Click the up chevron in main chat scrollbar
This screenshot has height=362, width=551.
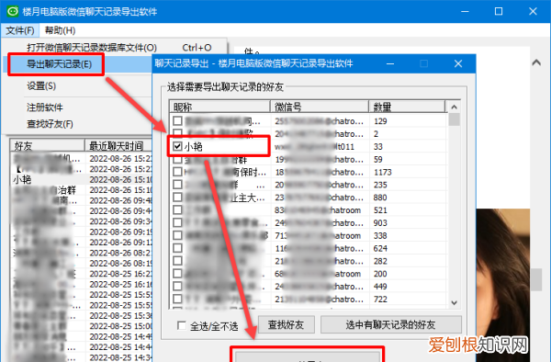pyautogui.click(x=536, y=62)
